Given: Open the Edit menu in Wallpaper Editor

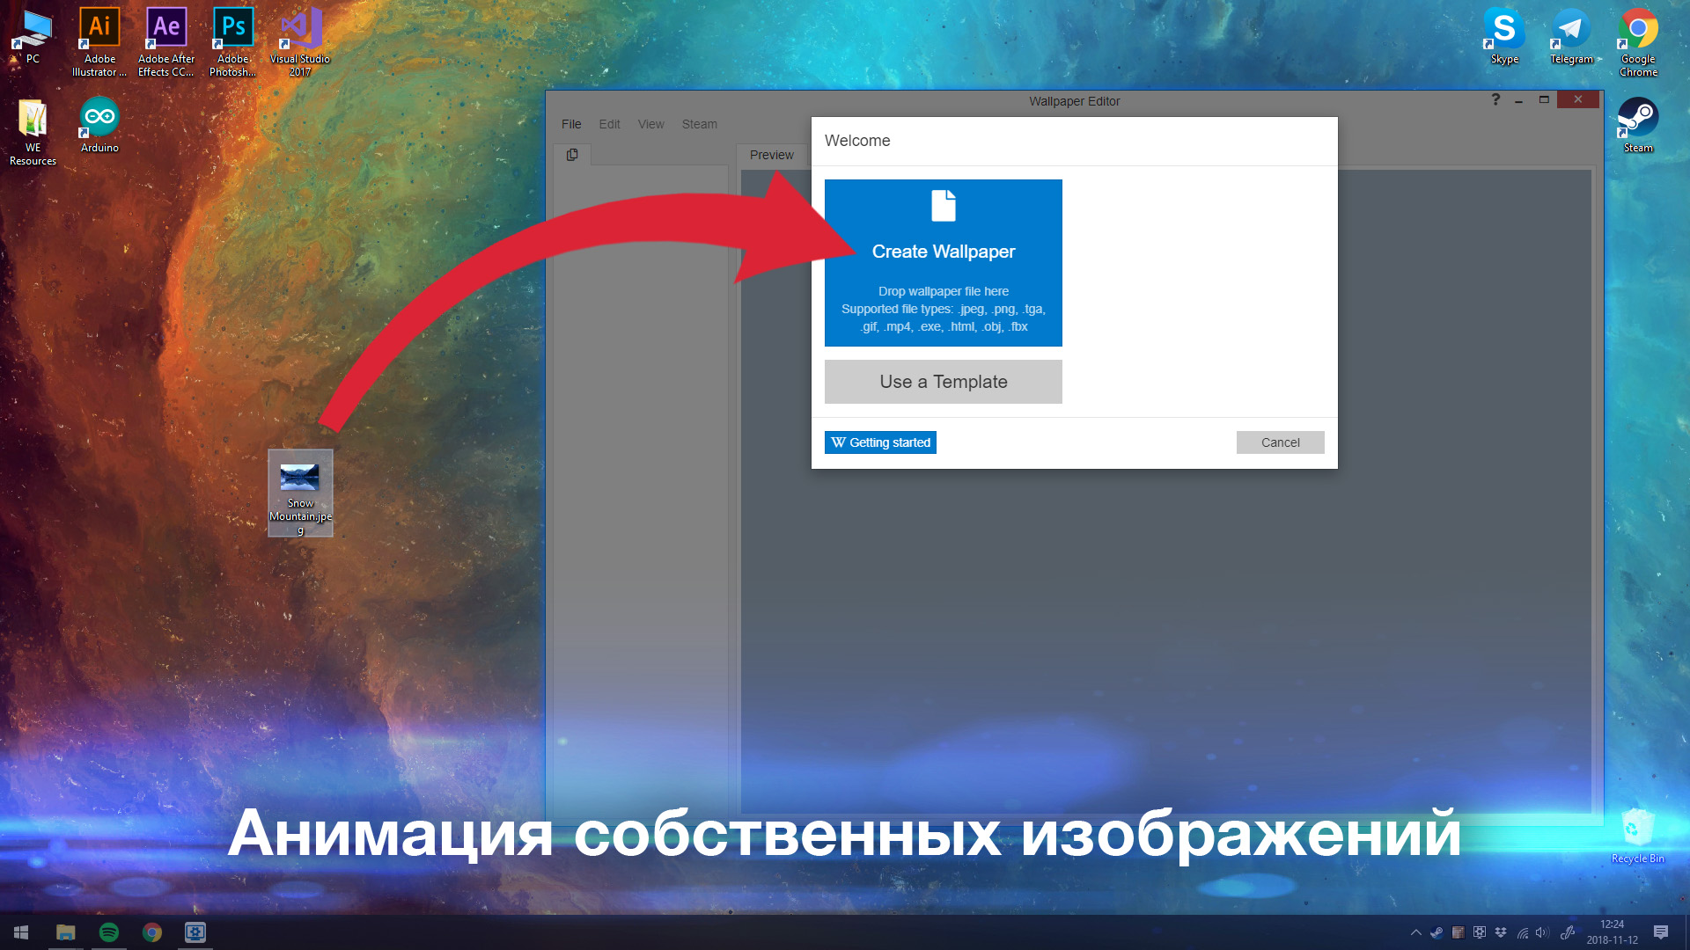Looking at the screenshot, I should coord(608,124).
